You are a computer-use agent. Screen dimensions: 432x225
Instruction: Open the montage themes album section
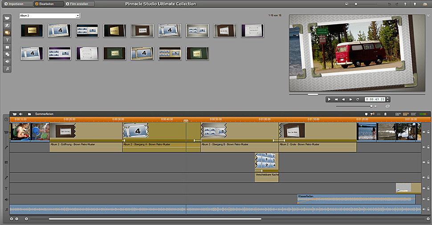pos(7,33)
